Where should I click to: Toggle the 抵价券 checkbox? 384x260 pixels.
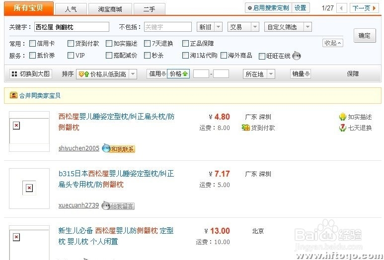pos(32,55)
